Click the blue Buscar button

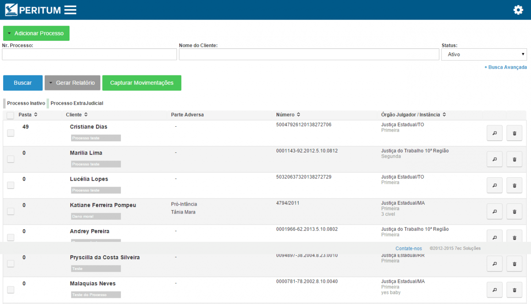click(x=23, y=83)
